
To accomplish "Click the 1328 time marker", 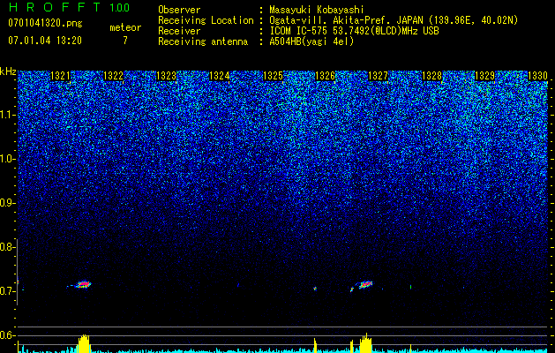I will (x=432, y=76).
